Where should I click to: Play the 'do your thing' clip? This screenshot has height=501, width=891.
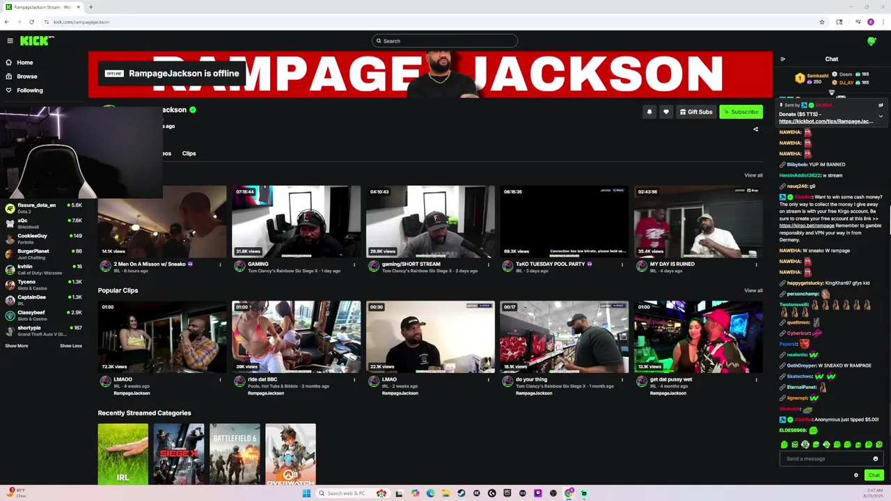tap(565, 337)
